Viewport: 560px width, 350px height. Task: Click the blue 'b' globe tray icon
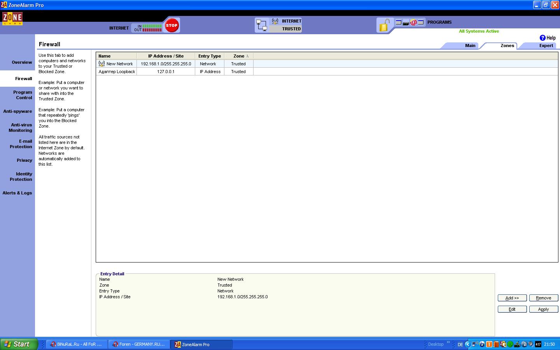point(482,344)
